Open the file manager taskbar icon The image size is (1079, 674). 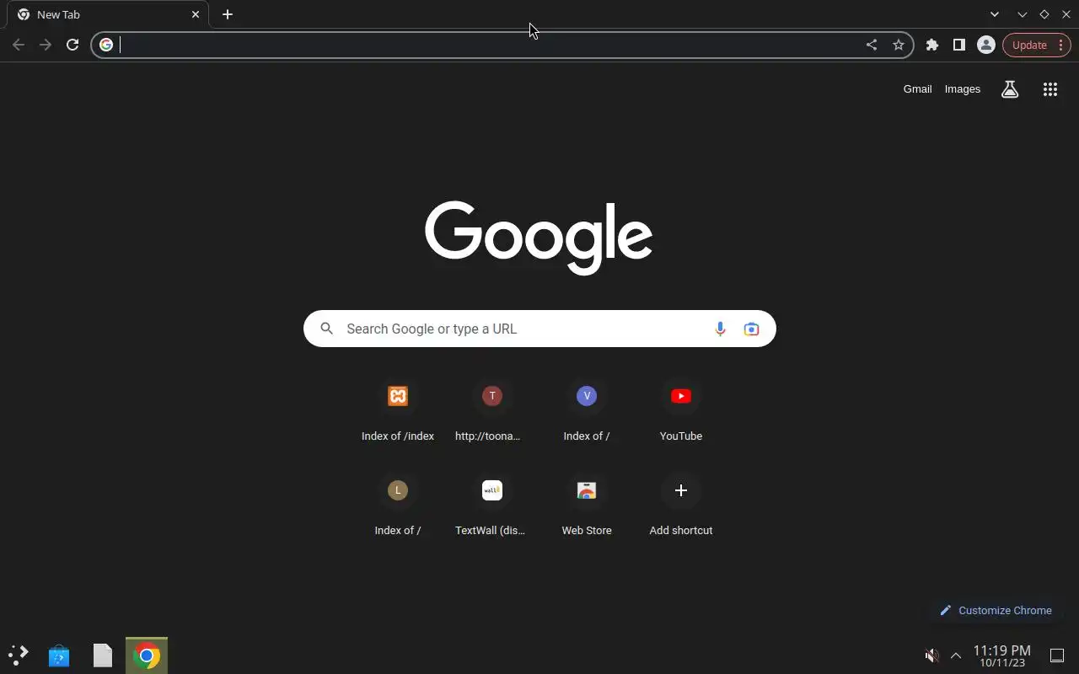[x=103, y=655]
